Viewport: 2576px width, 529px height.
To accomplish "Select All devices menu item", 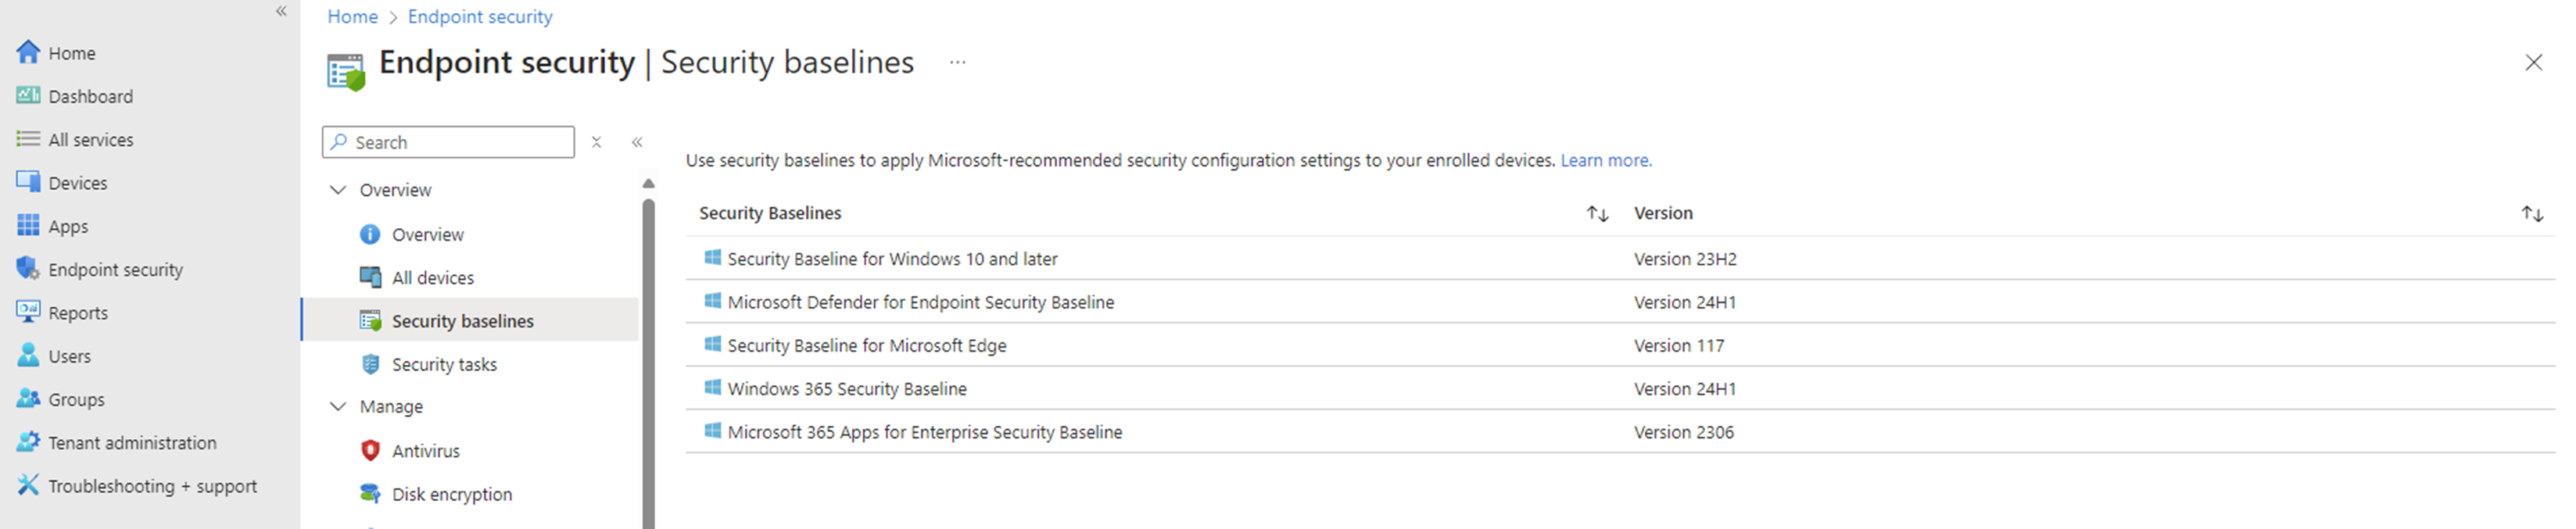I will coord(433,277).
